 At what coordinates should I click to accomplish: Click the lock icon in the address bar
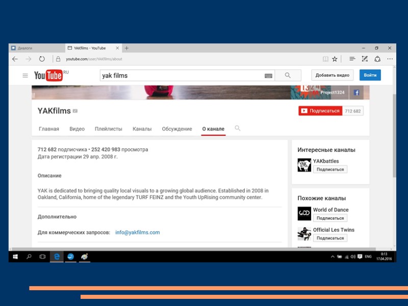[58, 59]
